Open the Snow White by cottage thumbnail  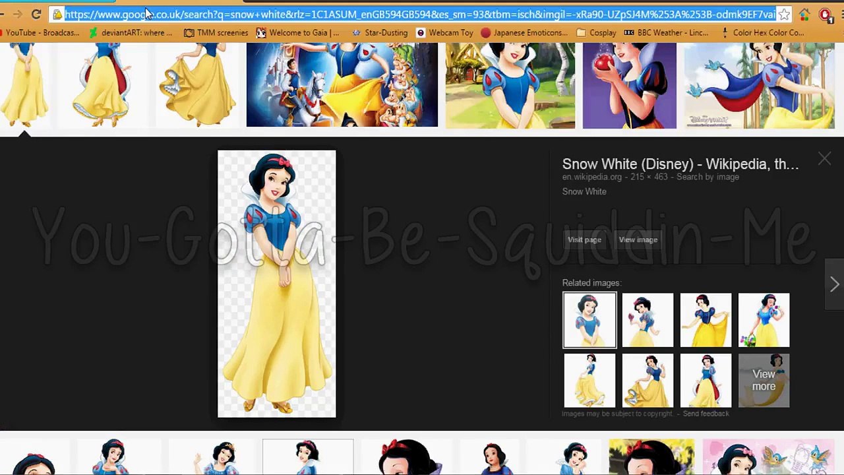coord(510,85)
